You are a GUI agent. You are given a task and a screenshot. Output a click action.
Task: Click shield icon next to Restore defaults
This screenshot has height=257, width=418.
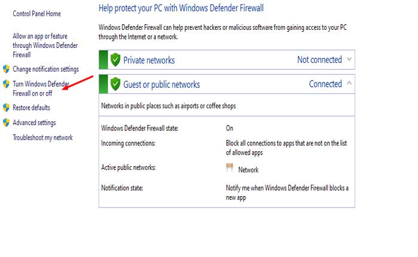pos(7,108)
